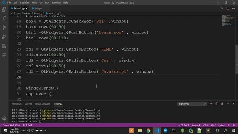Open Run and Debug view

coord(4,36)
